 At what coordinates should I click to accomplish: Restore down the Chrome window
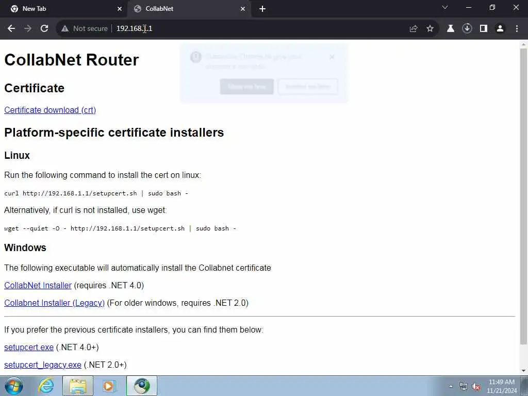[x=492, y=7]
